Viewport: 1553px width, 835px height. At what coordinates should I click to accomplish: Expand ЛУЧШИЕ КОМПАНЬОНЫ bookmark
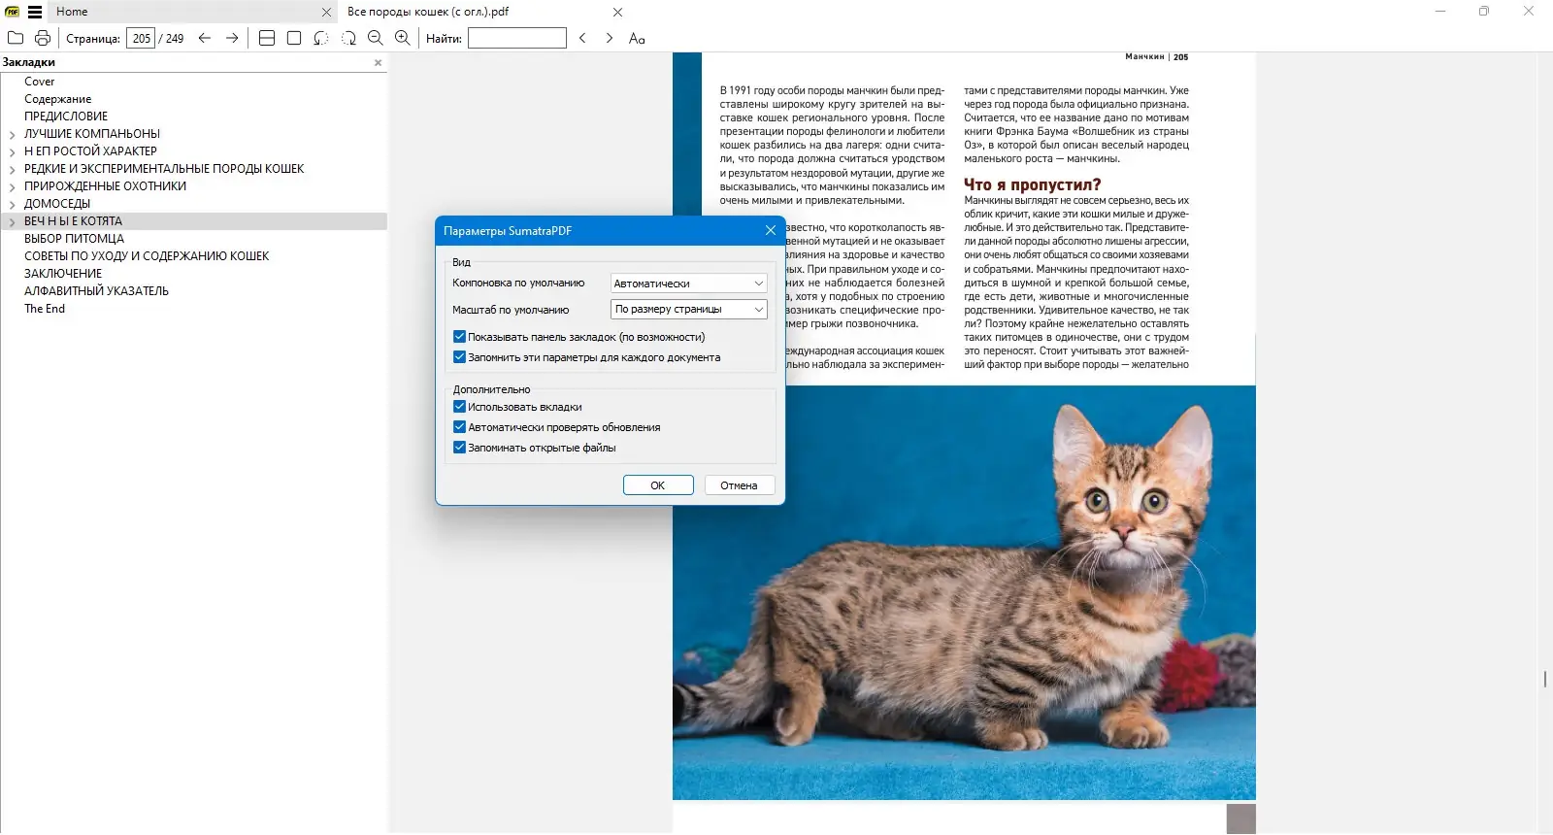(x=12, y=135)
